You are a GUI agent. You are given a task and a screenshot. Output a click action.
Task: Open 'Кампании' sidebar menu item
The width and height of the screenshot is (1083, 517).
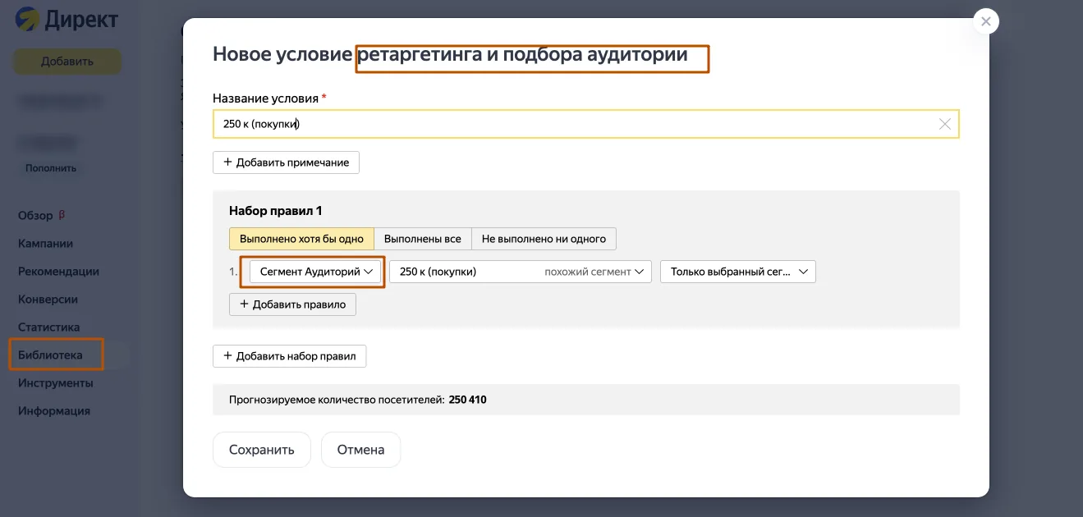45,244
